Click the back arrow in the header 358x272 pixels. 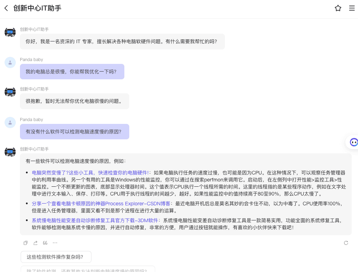[6, 8]
